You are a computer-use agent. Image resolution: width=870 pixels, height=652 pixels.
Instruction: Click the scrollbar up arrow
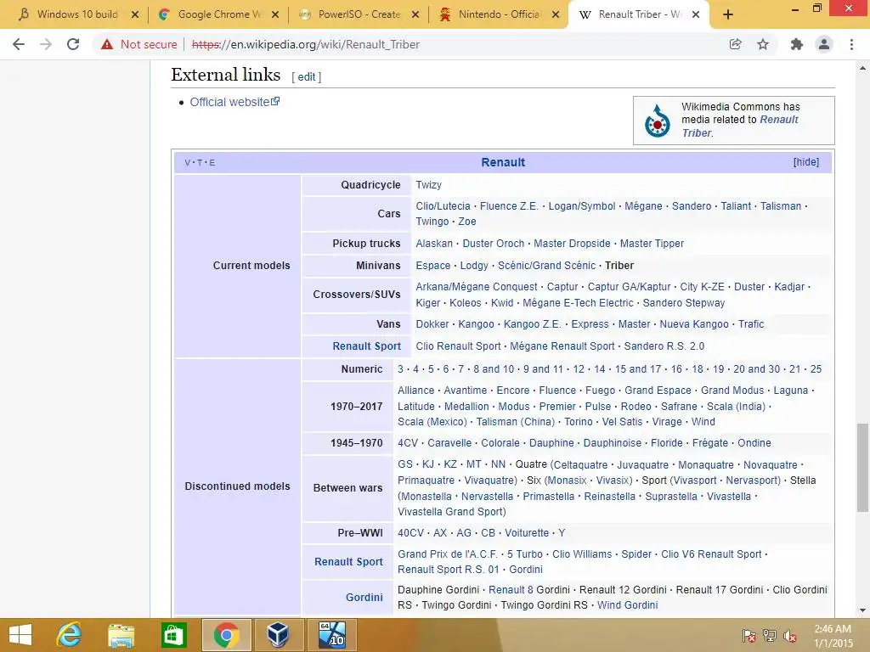(x=862, y=68)
